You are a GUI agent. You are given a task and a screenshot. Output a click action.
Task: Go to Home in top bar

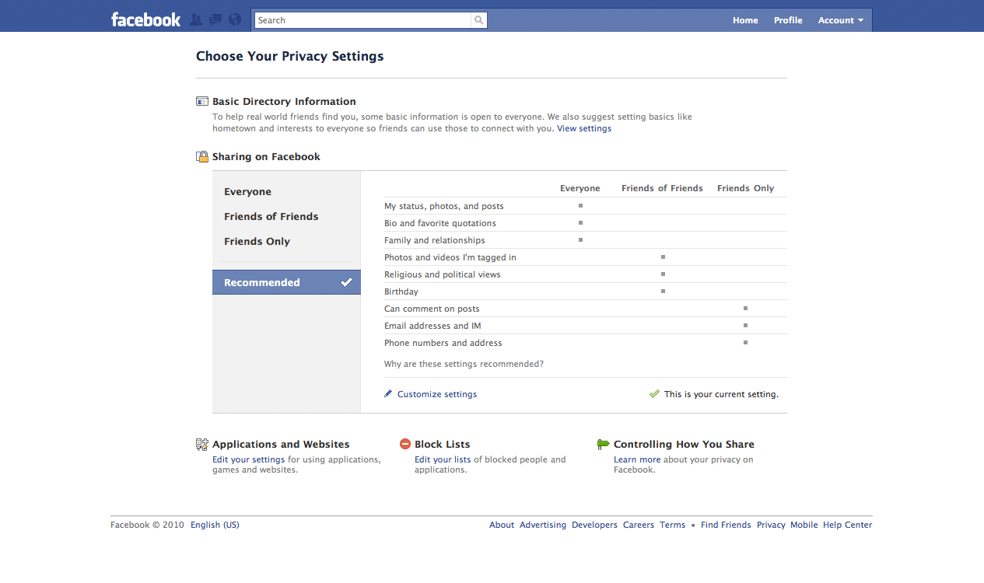pos(745,20)
